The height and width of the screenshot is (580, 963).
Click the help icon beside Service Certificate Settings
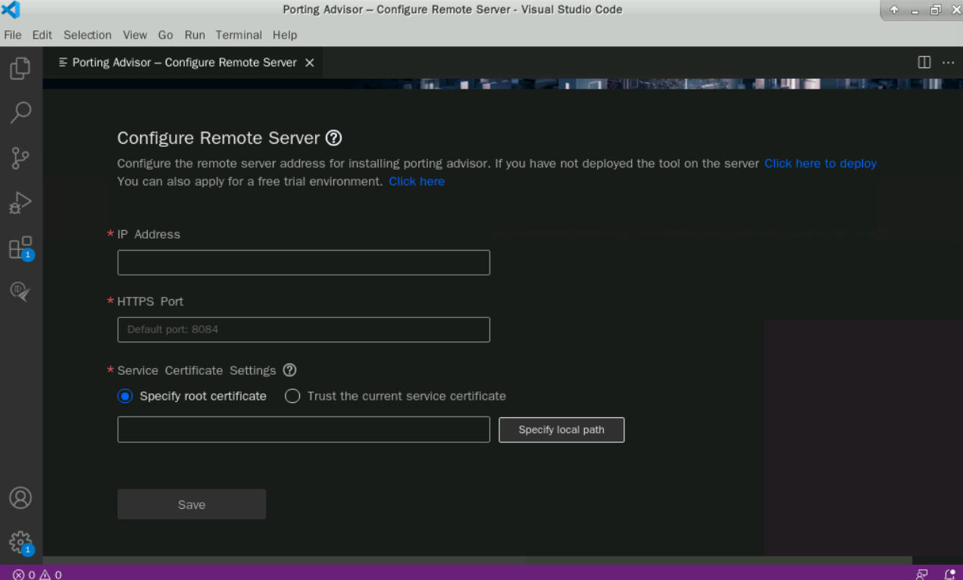pyautogui.click(x=289, y=370)
